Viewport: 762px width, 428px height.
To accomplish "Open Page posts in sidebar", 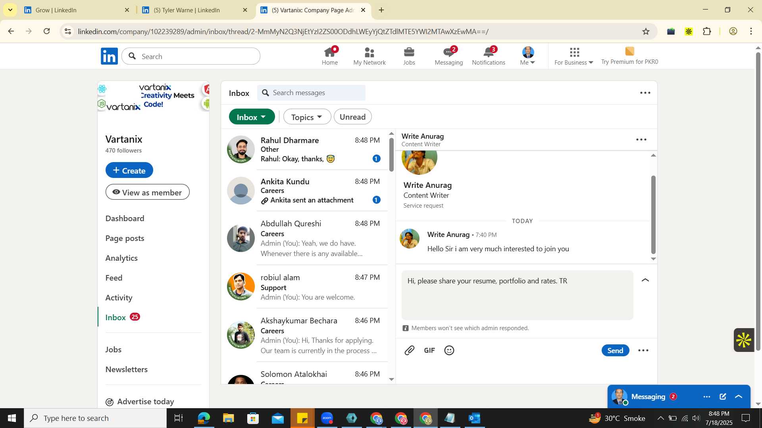I will coord(125,238).
